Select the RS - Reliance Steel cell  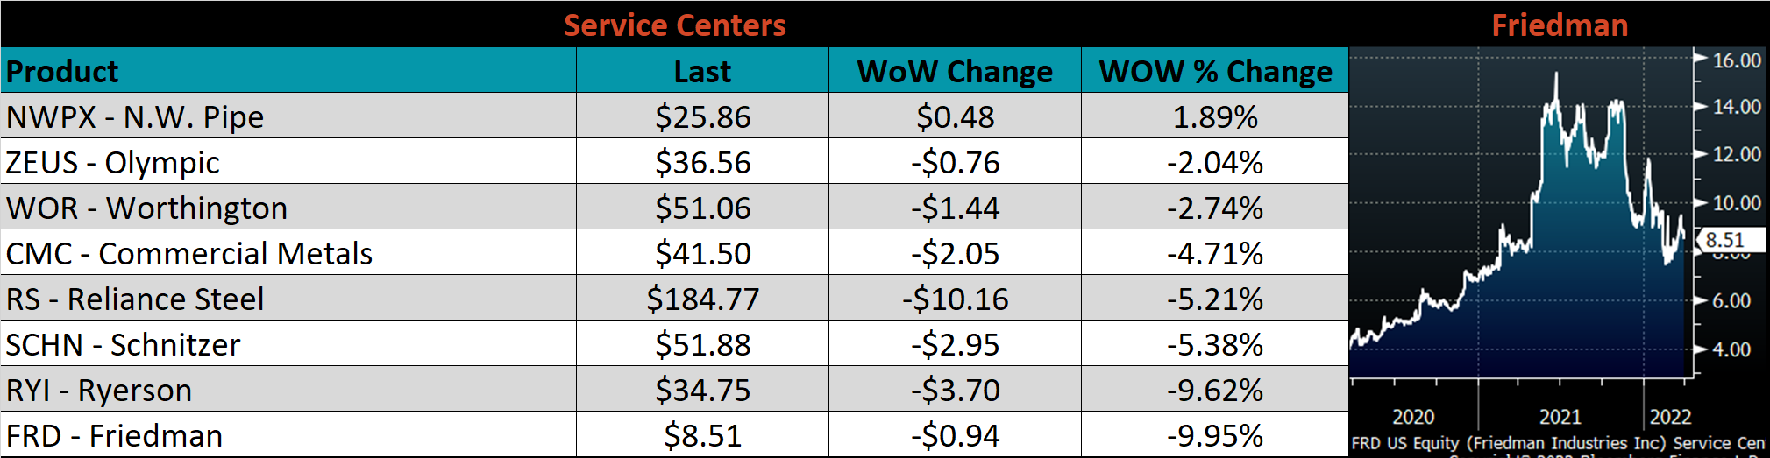click(135, 299)
